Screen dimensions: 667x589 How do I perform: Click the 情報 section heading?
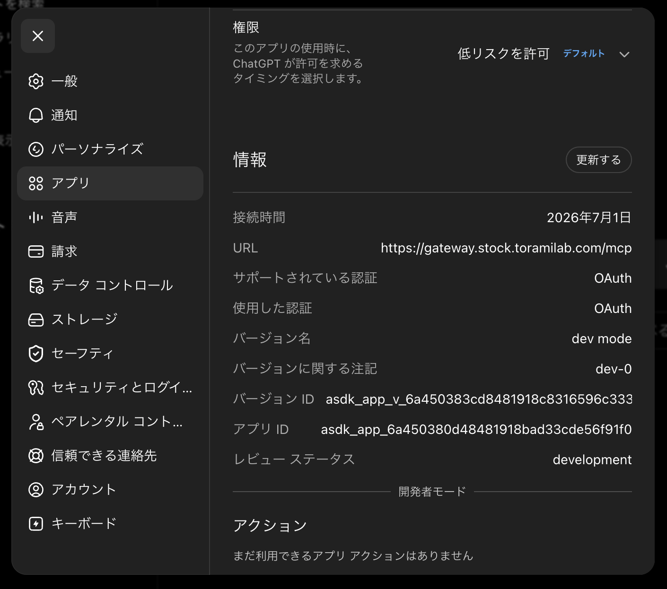(x=250, y=160)
